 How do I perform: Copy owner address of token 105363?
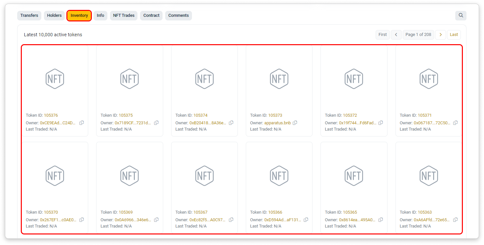click(455, 220)
